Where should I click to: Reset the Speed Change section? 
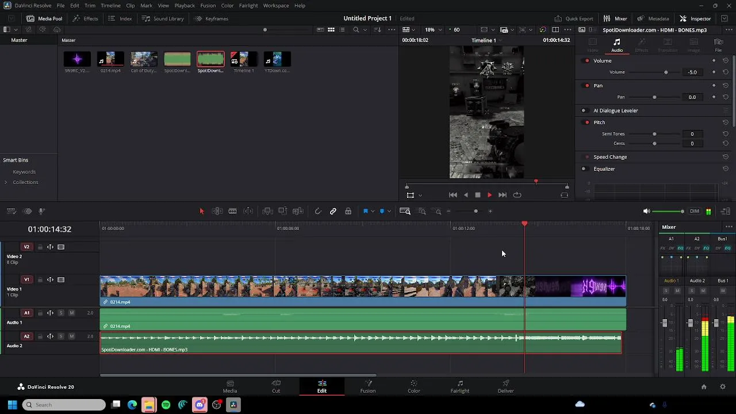click(726, 157)
